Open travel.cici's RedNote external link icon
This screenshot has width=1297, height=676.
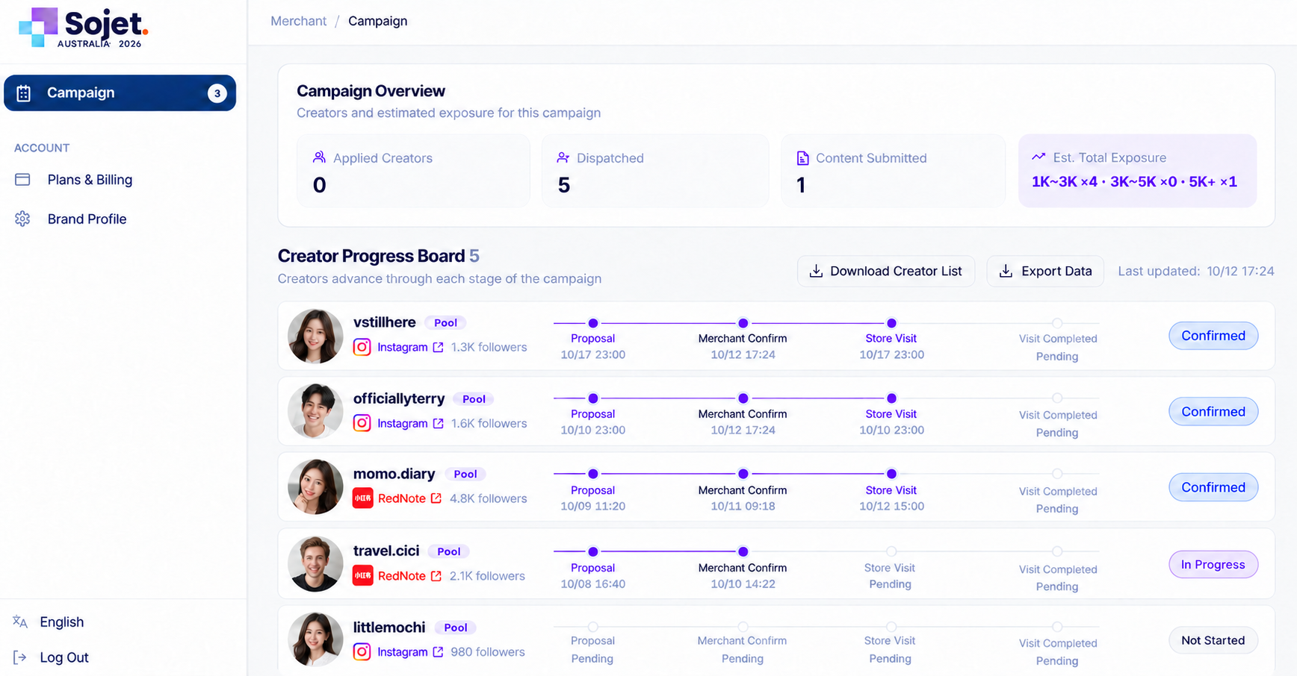436,575
